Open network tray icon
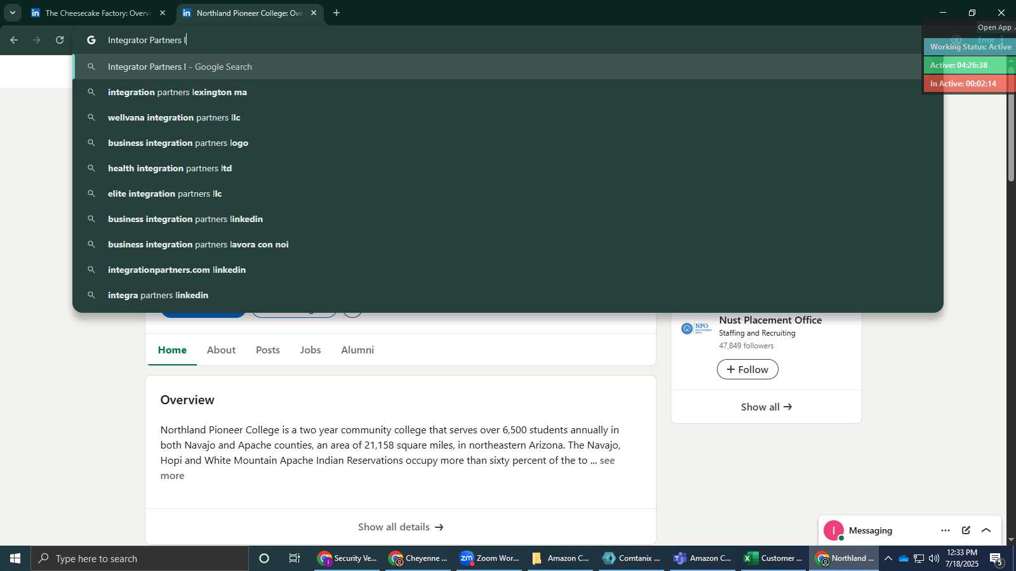 point(919,558)
